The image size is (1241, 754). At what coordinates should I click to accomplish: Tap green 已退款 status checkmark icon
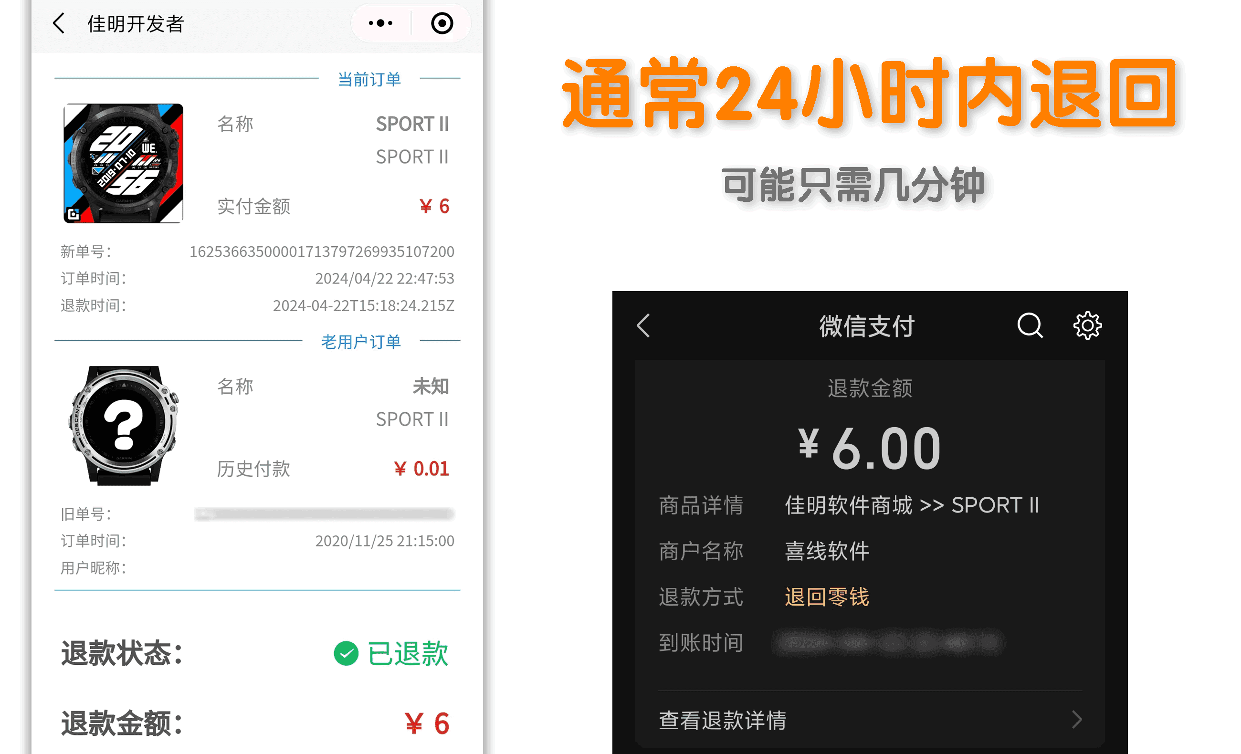tap(346, 653)
